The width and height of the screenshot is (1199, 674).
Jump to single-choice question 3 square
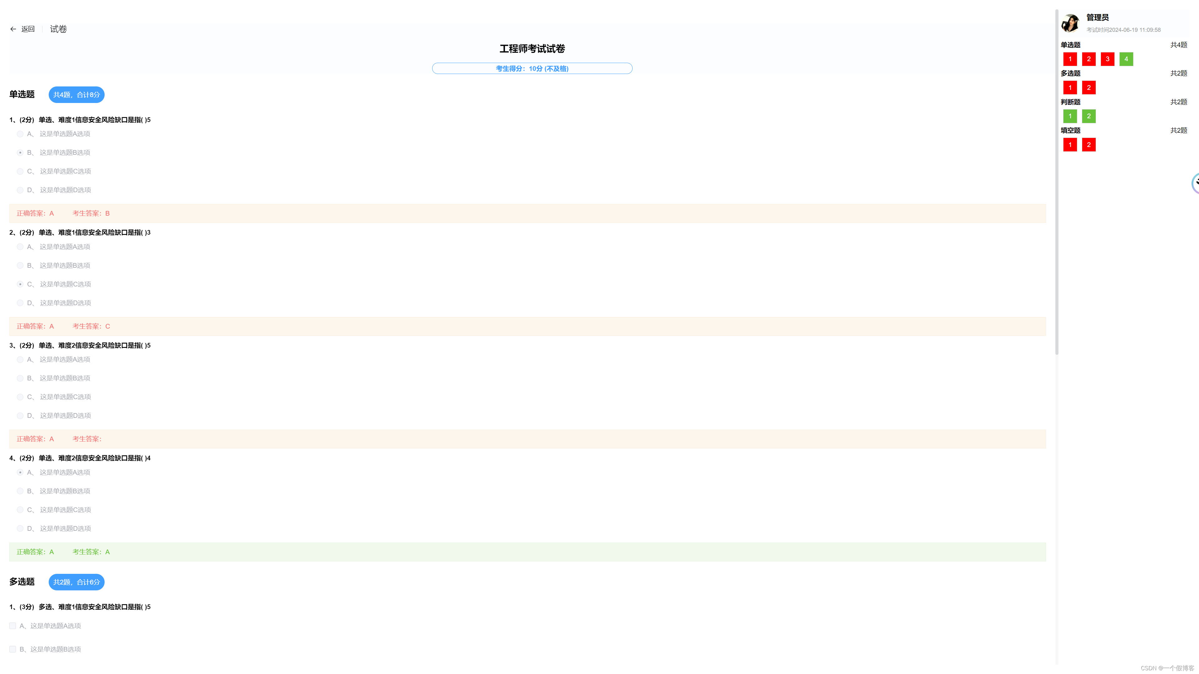1107,59
